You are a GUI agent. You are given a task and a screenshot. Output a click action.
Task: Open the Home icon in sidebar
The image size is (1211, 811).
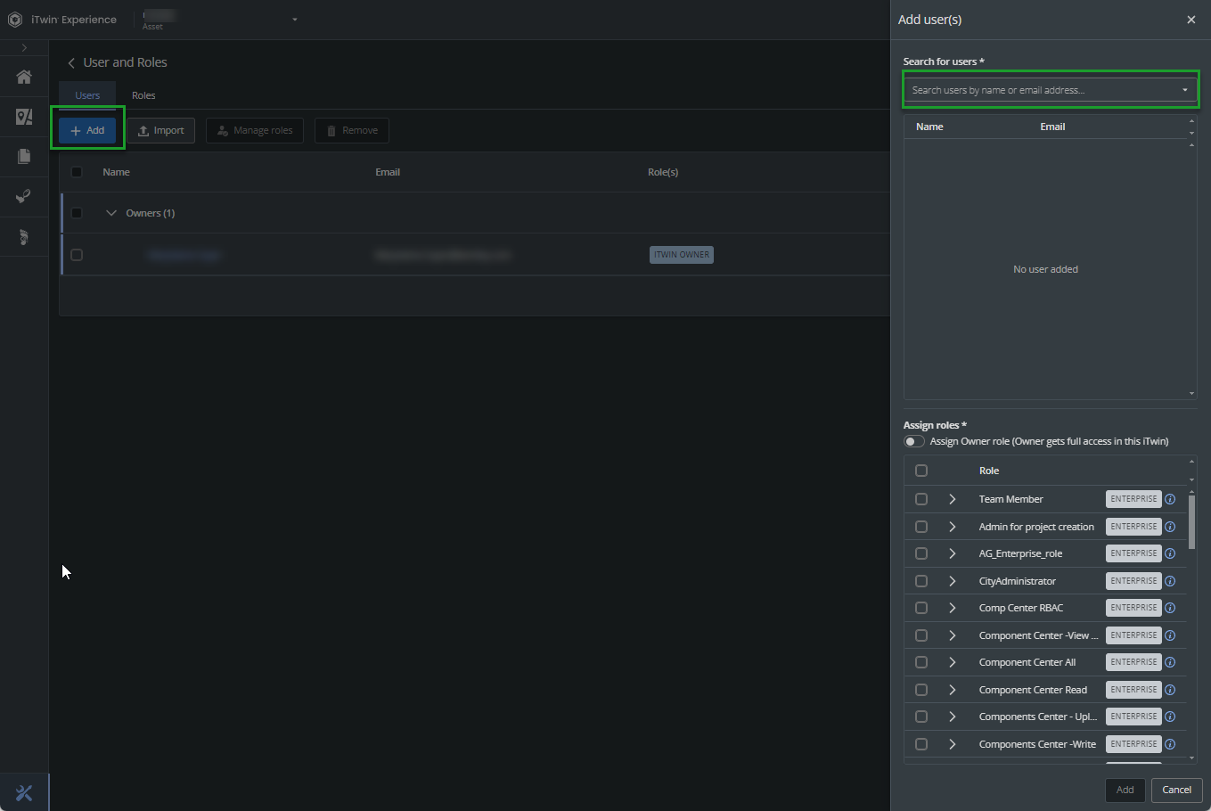24,78
